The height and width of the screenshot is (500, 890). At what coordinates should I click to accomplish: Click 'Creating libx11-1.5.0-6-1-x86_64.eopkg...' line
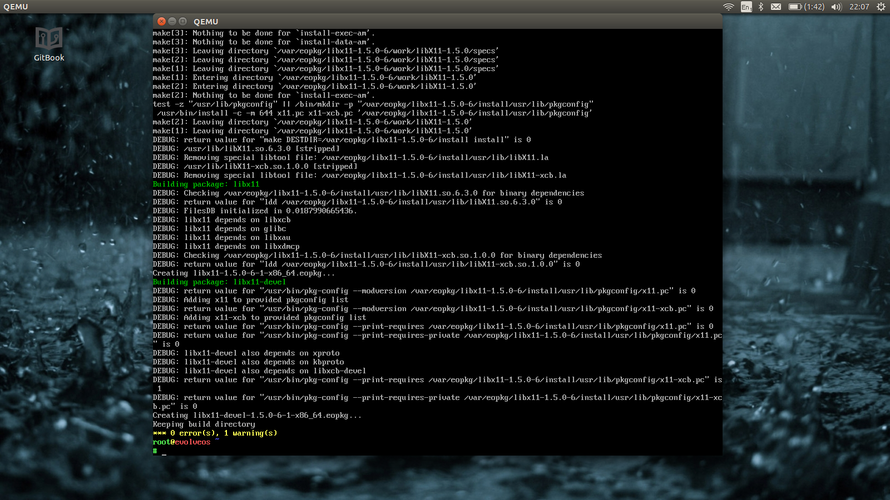point(244,273)
